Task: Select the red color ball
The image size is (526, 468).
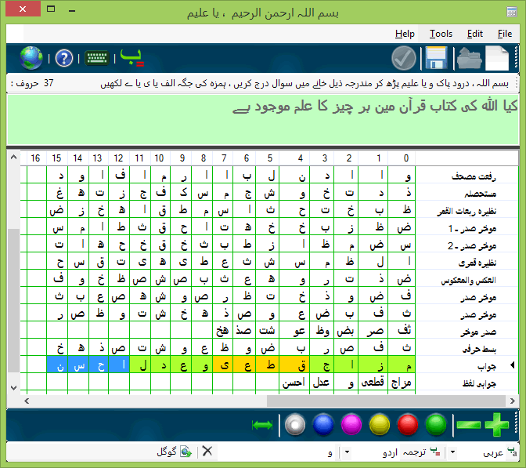Action: (x=408, y=425)
